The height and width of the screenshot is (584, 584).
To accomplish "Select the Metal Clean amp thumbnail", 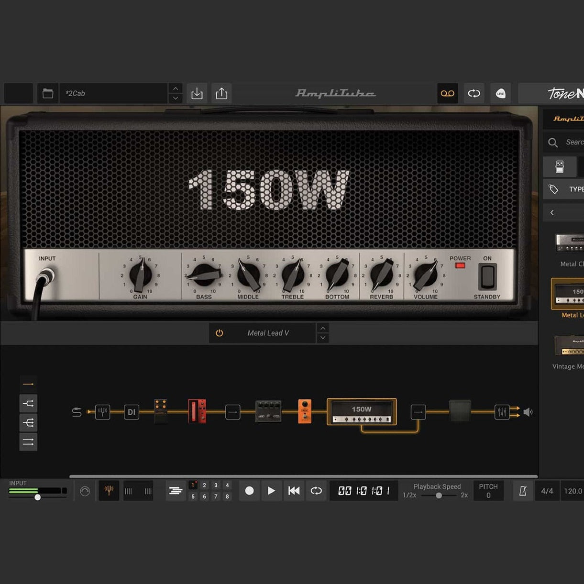I will pyautogui.click(x=569, y=243).
